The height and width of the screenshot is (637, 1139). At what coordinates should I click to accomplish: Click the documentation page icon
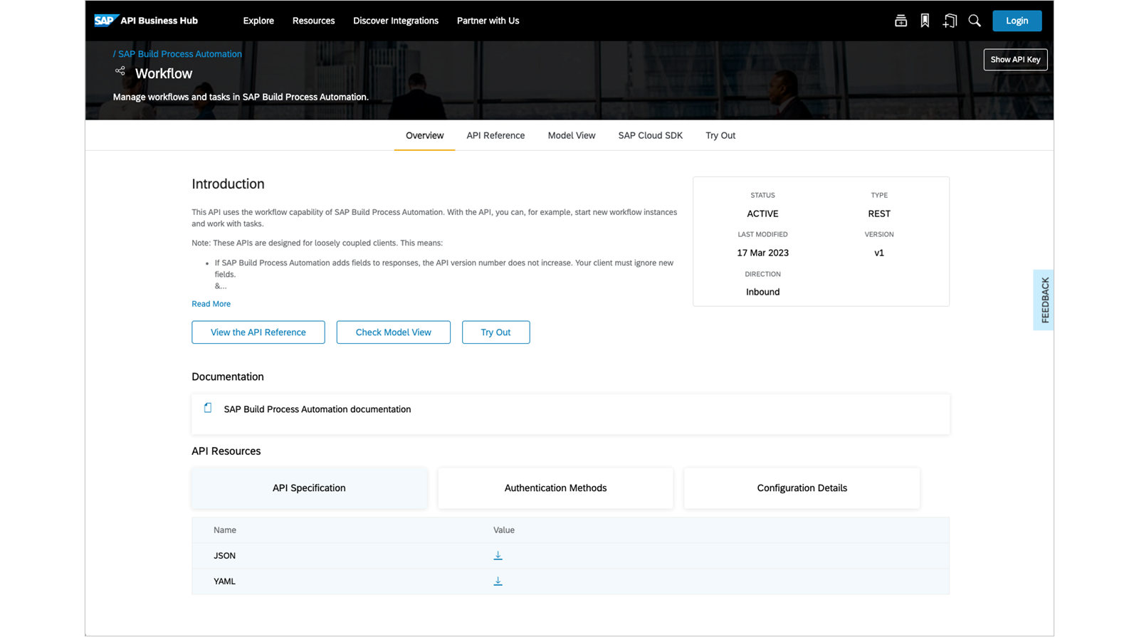tap(208, 408)
